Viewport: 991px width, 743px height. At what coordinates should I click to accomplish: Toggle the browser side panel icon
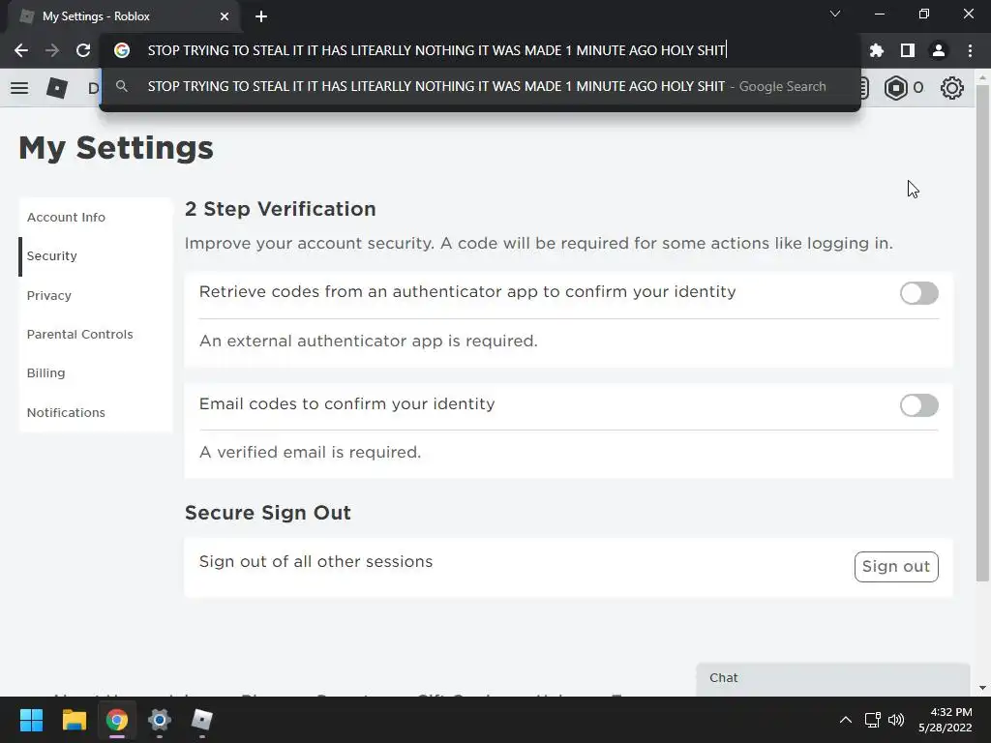(908, 50)
